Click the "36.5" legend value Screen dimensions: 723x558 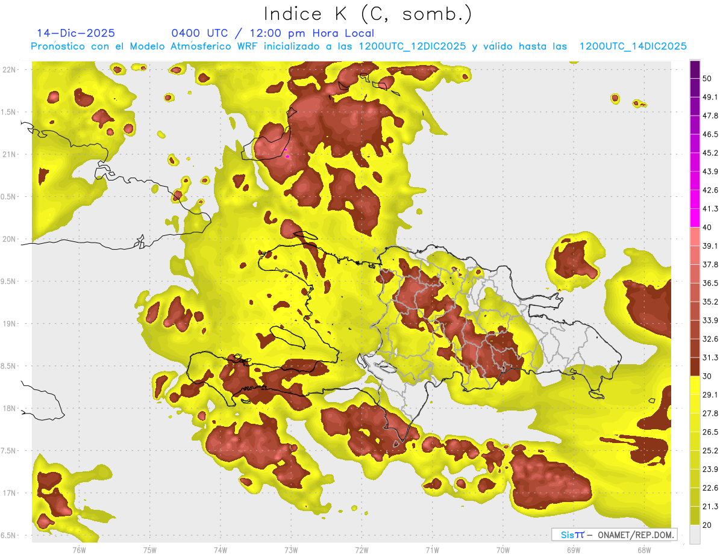coord(710,283)
